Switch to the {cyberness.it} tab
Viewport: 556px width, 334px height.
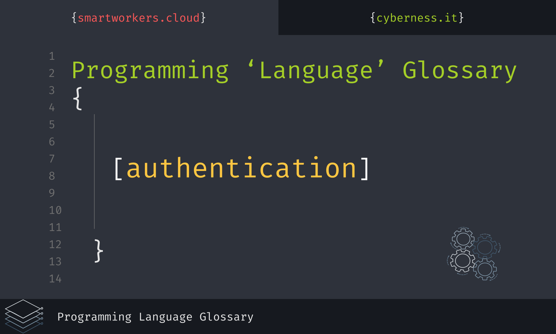point(417,18)
